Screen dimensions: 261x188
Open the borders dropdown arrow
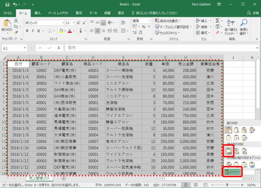54,31
